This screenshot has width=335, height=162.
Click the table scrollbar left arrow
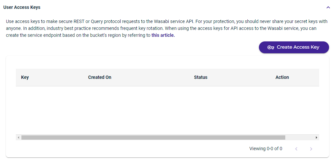pyautogui.click(x=18, y=137)
